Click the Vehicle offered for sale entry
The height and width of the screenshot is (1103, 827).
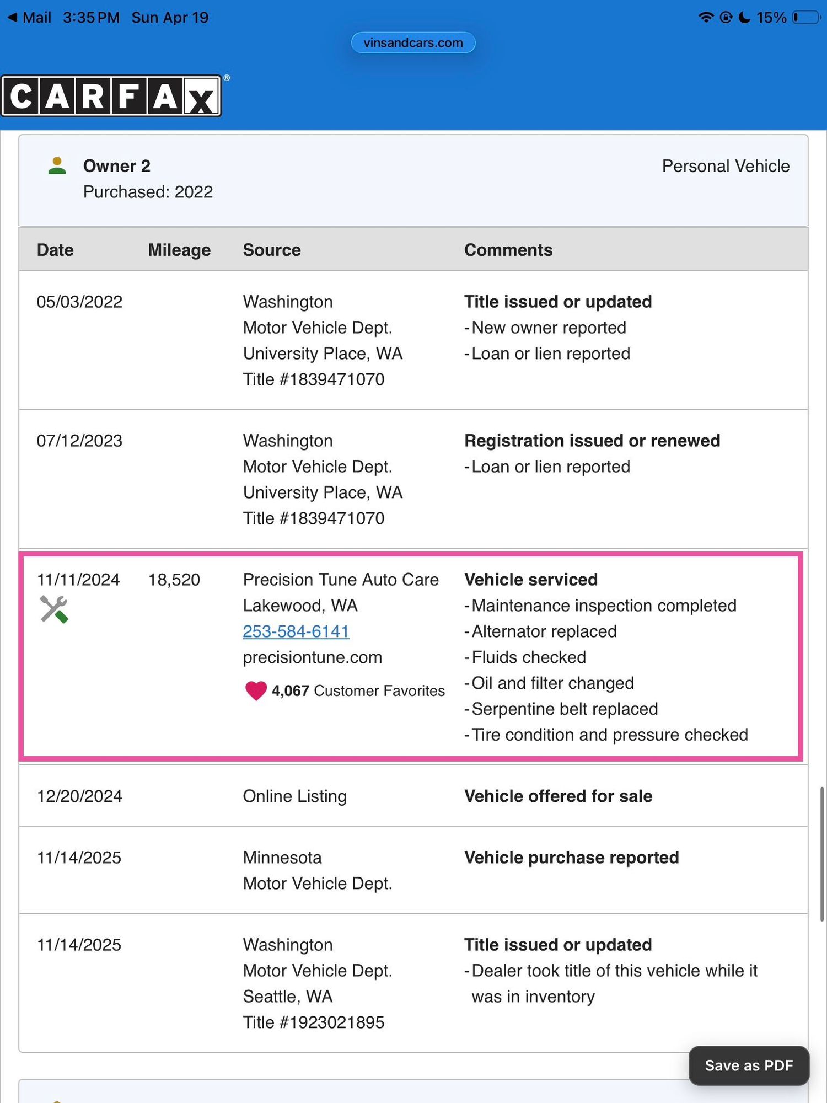point(558,796)
